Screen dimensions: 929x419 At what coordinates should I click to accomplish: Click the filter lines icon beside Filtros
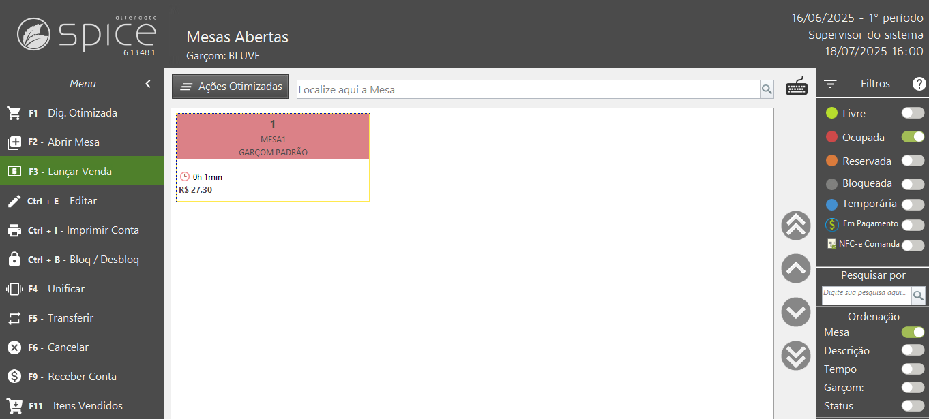[830, 84]
